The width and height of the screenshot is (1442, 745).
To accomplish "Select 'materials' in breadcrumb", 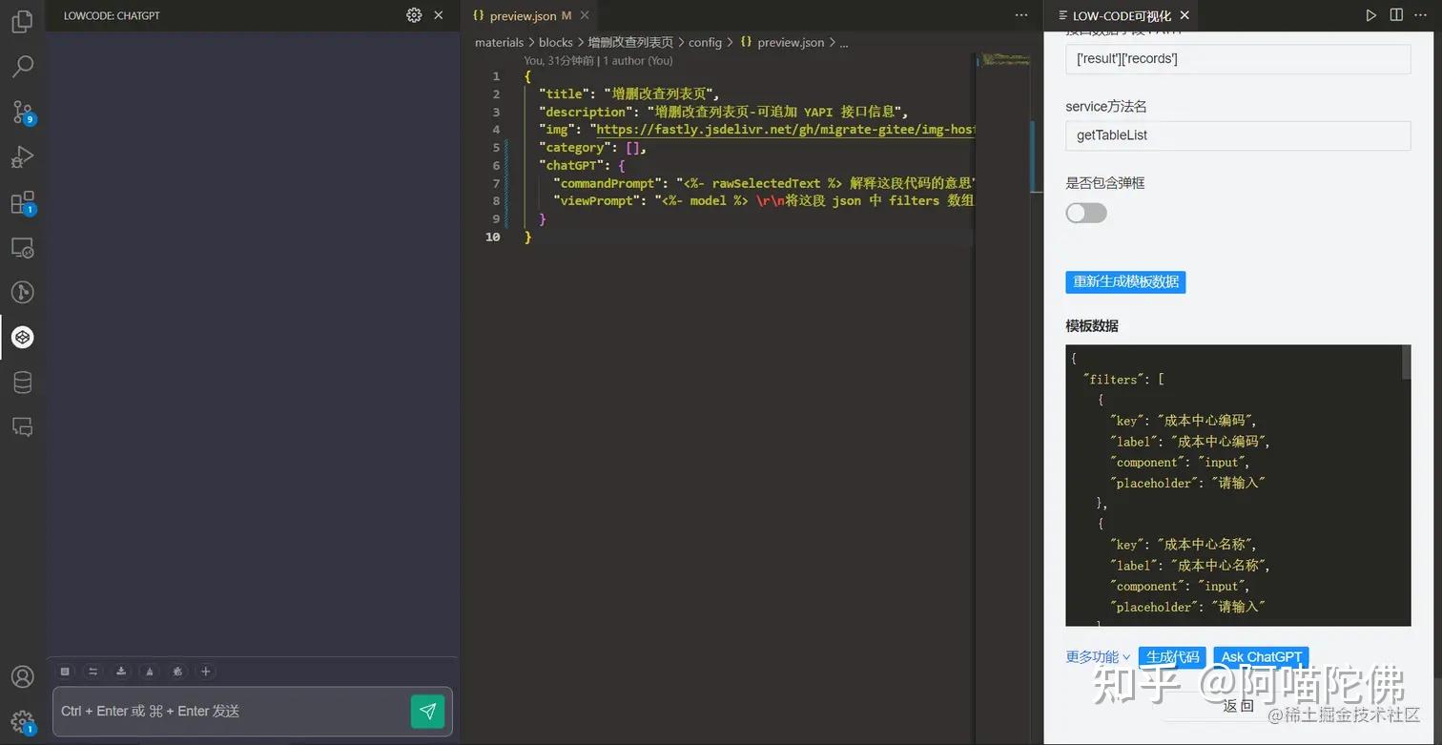I will (x=500, y=42).
